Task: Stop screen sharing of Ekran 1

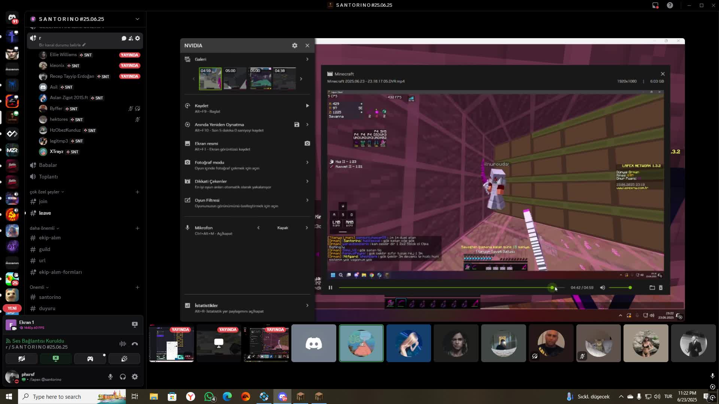Action: [x=134, y=324]
